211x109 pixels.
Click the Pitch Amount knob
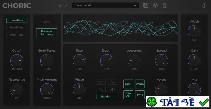click(x=47, y=90)
